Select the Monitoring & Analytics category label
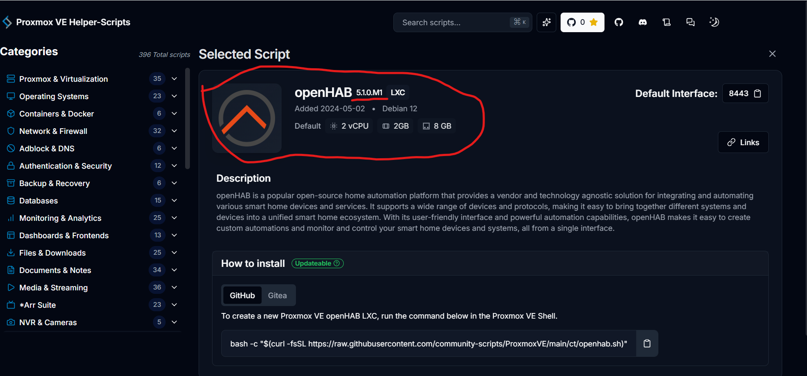Image resolution: width=807 pixels, height=376 pixels. coord(60,218)
